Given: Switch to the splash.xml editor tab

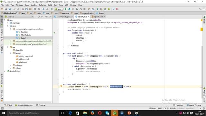Looking at the screenshot, I should (98, 17).
